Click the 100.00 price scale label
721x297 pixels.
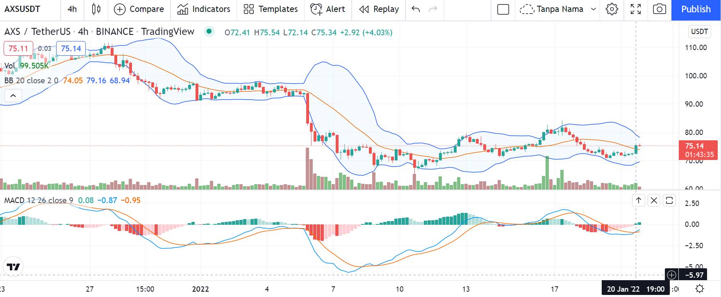[x=696, y=75]
